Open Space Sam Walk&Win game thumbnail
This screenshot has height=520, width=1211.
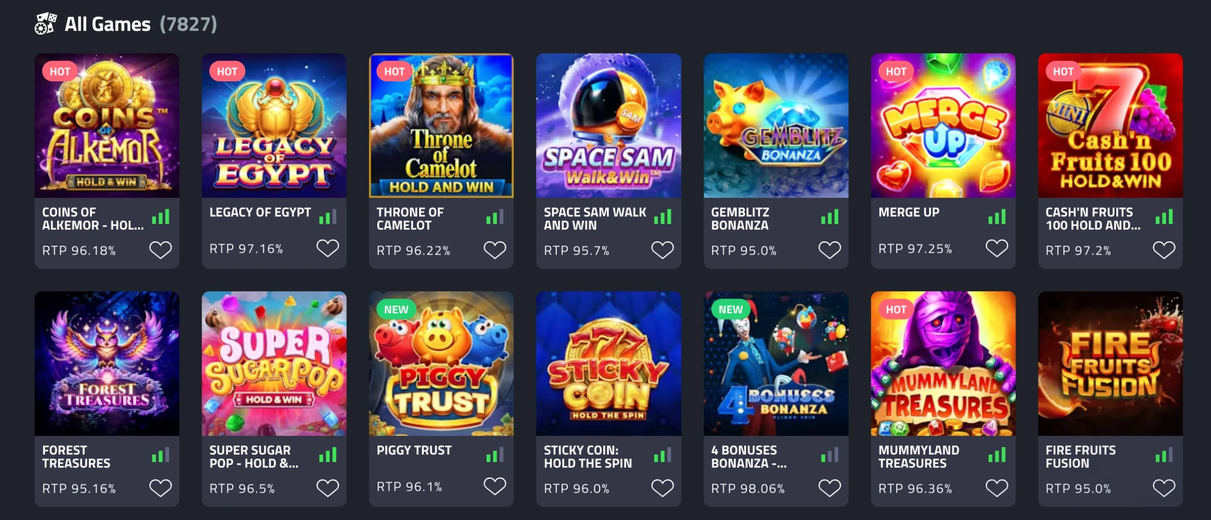pos(608,126)
